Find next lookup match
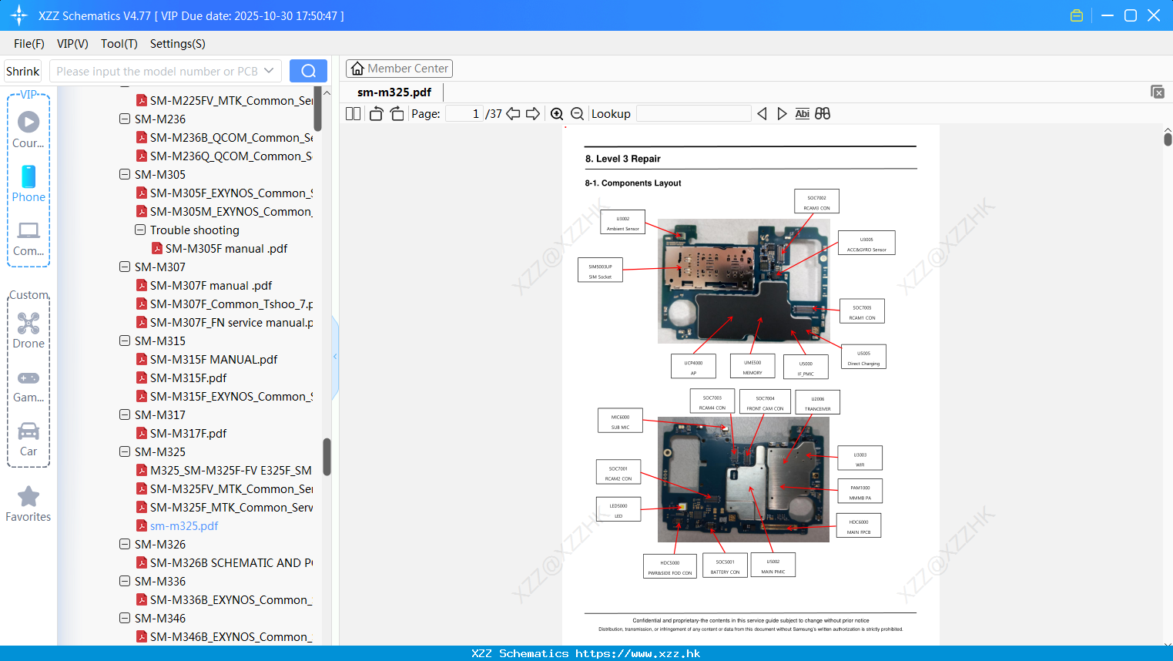This screenshot has width=1173, height=661. 782,114
